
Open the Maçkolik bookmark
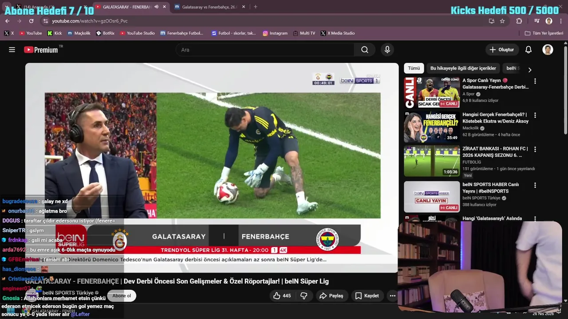[79, 33]
